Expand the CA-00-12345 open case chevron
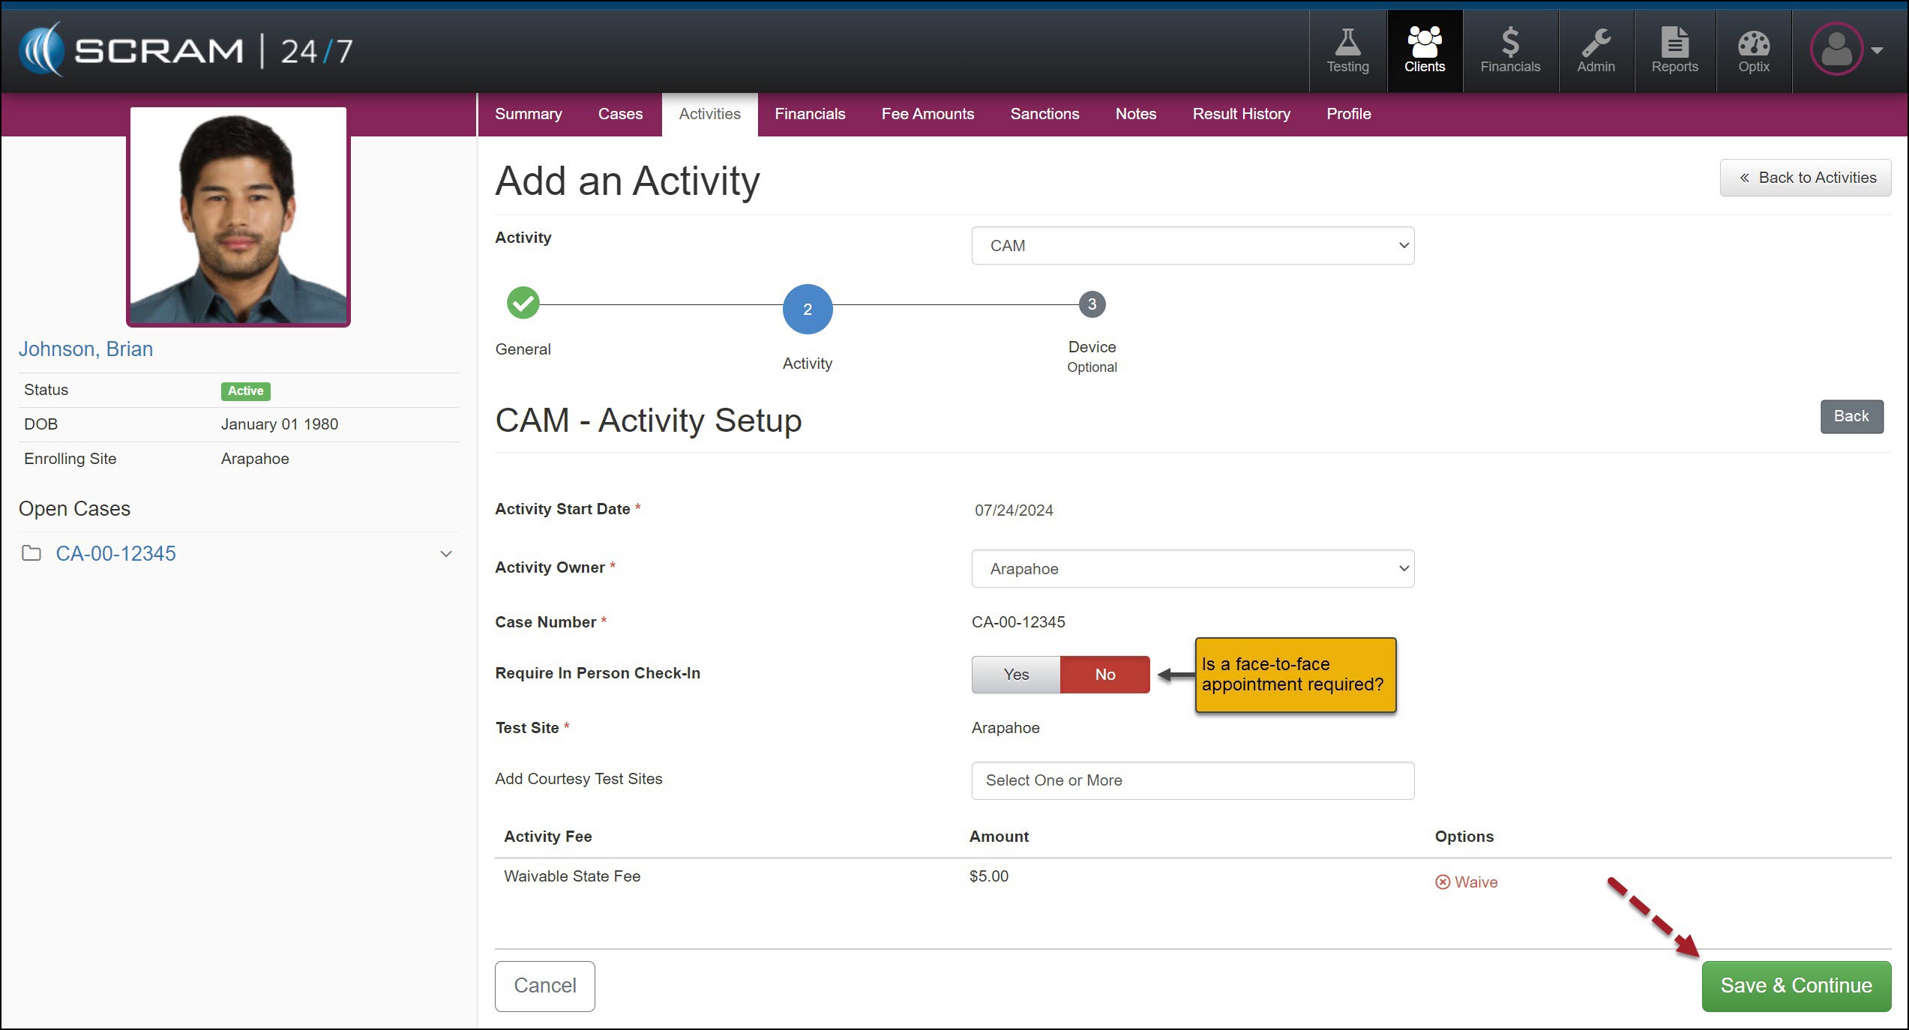1909x1030 pixels. (x=446, y=554)
